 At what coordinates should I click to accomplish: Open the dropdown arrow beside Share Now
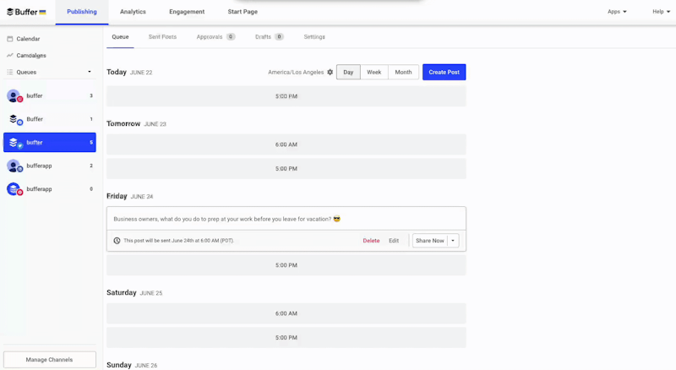[x=453, y=241]
